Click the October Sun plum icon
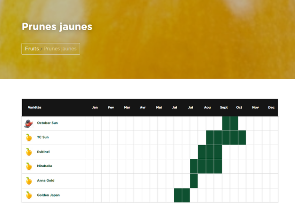 tap(29, 123)
